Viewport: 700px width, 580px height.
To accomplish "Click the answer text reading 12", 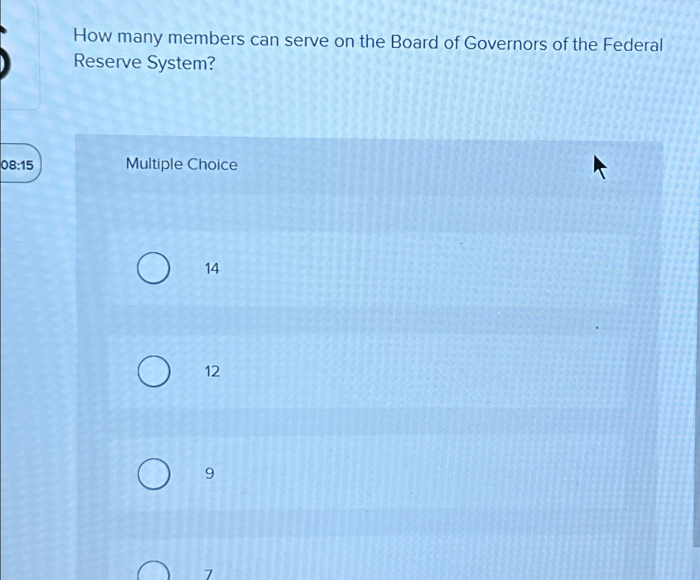I will (x=212, y=372).
